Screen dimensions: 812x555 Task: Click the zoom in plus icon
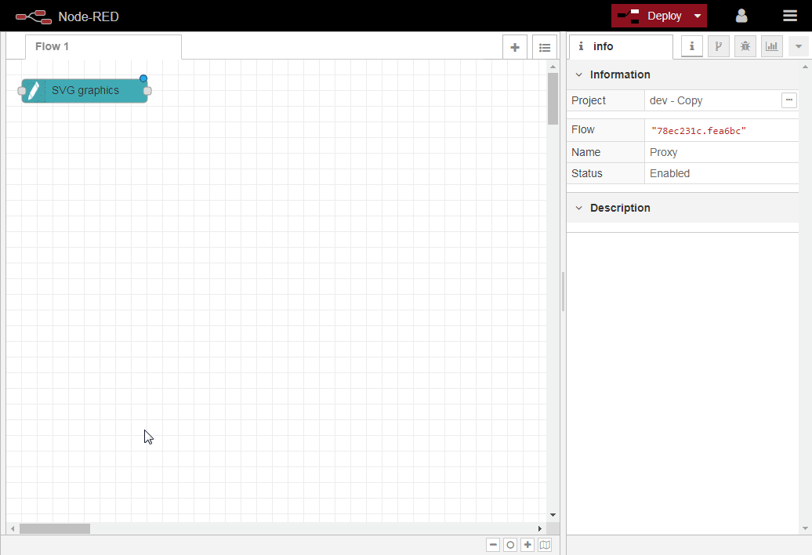(x=527, y=544)
